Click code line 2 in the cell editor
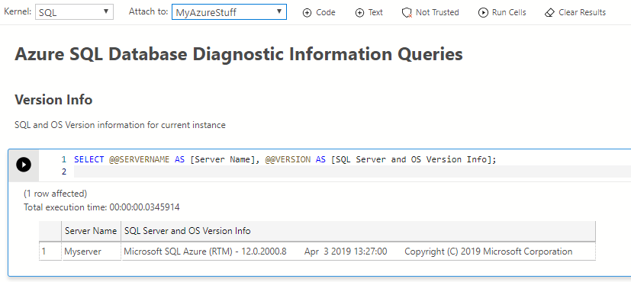Image resolution: width=631 pixels, height=282 pixels. click(352, 171)
